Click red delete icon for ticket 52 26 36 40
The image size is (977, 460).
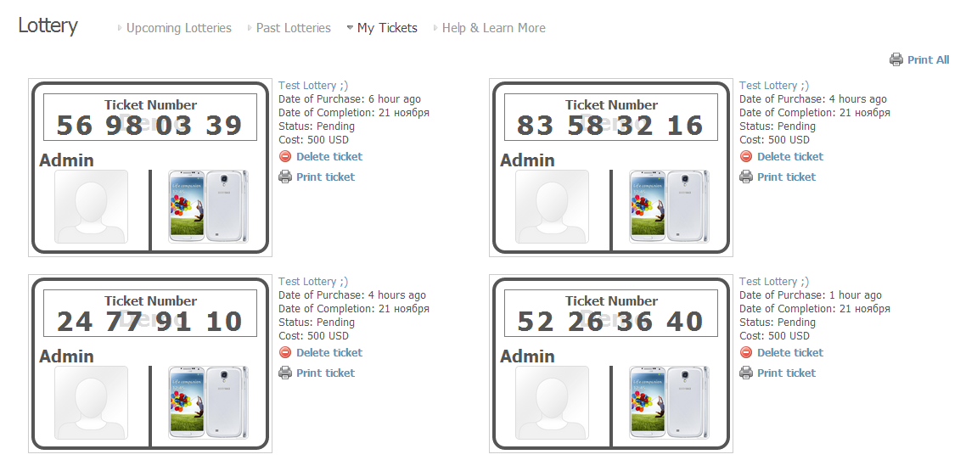point(746,353)
